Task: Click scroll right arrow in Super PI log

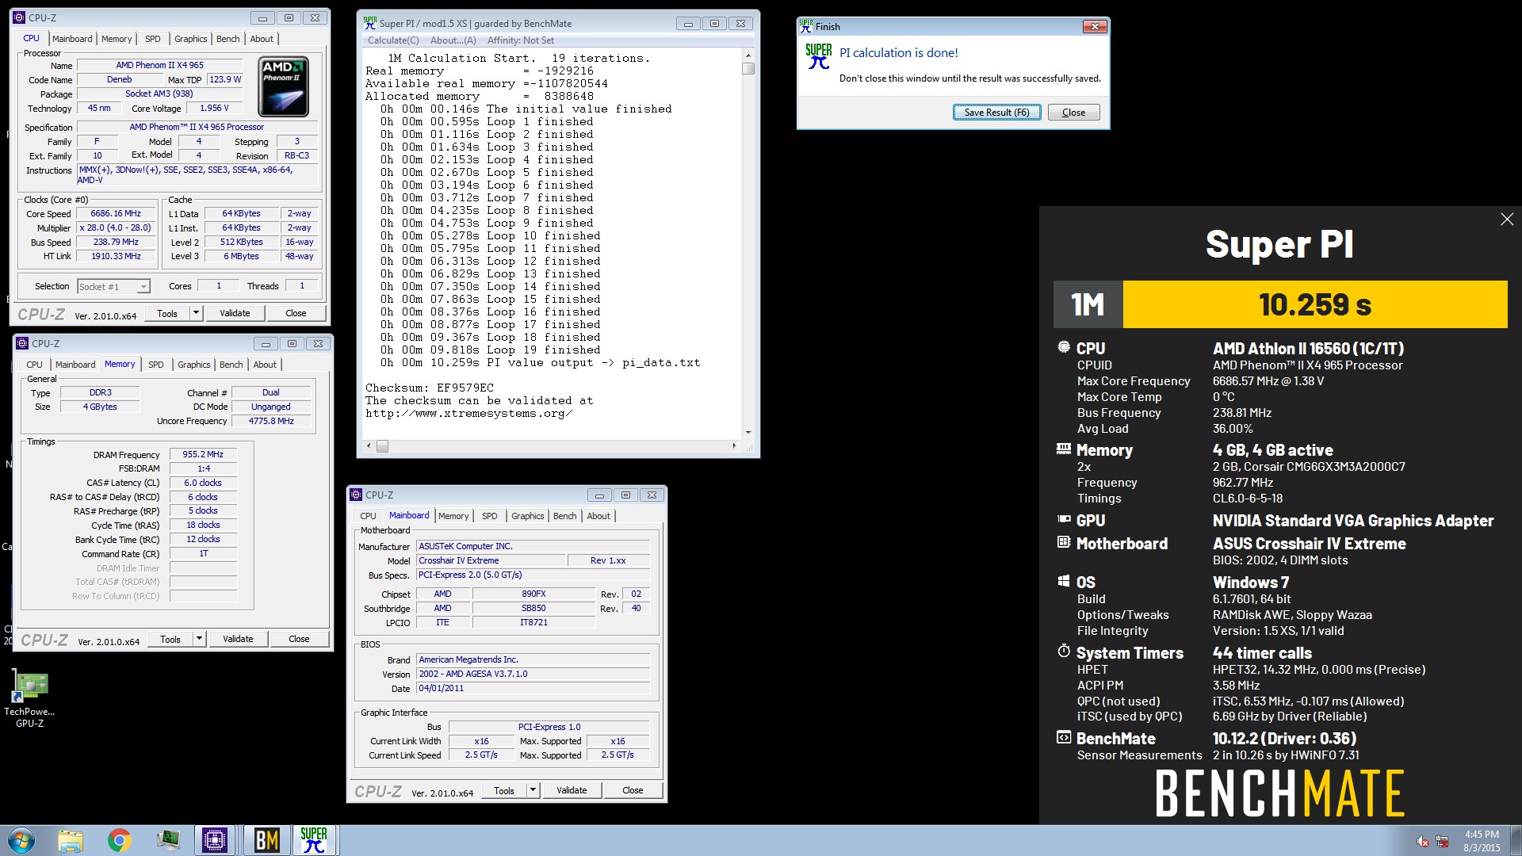Action: click(x=734, y=446)
